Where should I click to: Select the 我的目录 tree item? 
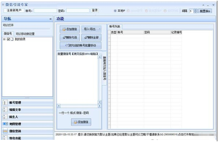20,39
